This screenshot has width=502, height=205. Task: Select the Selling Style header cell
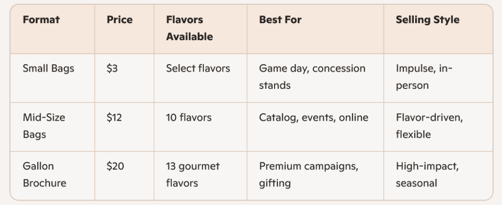tap(427, 20)
